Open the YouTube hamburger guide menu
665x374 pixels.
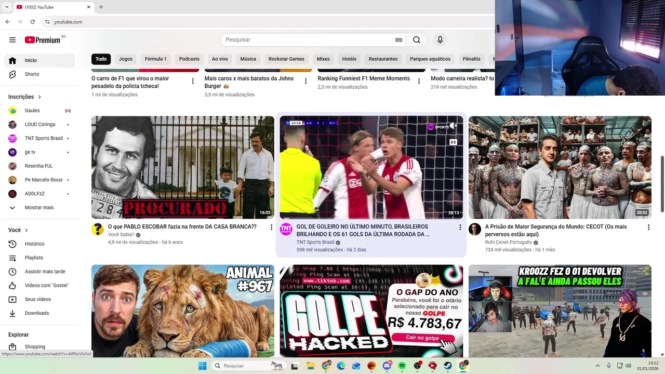pos(12,40)
